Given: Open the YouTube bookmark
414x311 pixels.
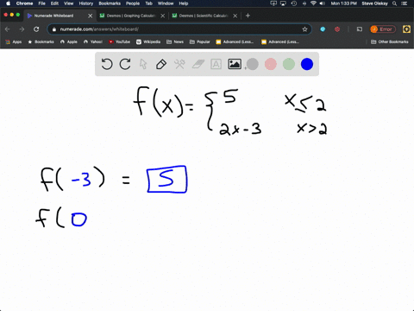Looking at the screenshot, I should (119, 41).
